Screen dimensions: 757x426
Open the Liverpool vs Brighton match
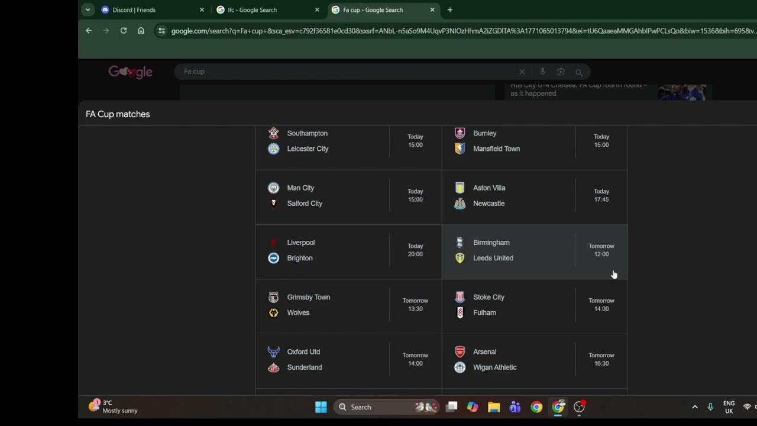point(348,251)
